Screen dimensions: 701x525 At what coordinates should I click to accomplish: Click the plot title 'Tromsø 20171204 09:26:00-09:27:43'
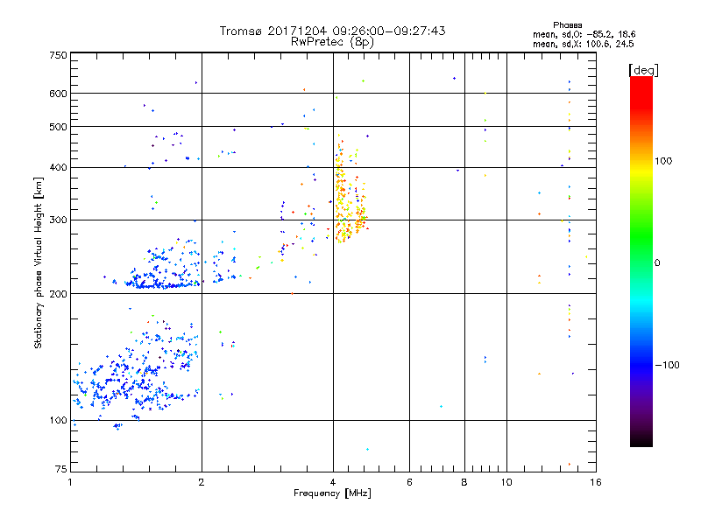[332, 31]
